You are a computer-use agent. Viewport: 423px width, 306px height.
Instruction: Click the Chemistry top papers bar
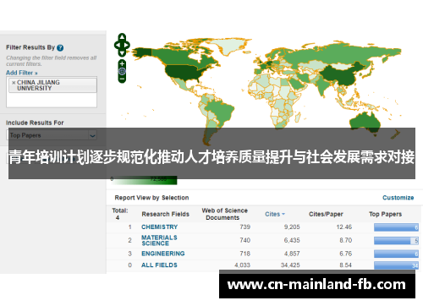(396, 227)
